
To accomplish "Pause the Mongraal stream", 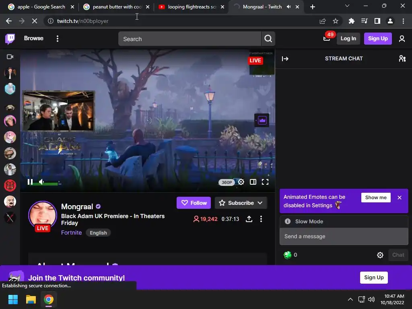I will (x=30, y=182).
